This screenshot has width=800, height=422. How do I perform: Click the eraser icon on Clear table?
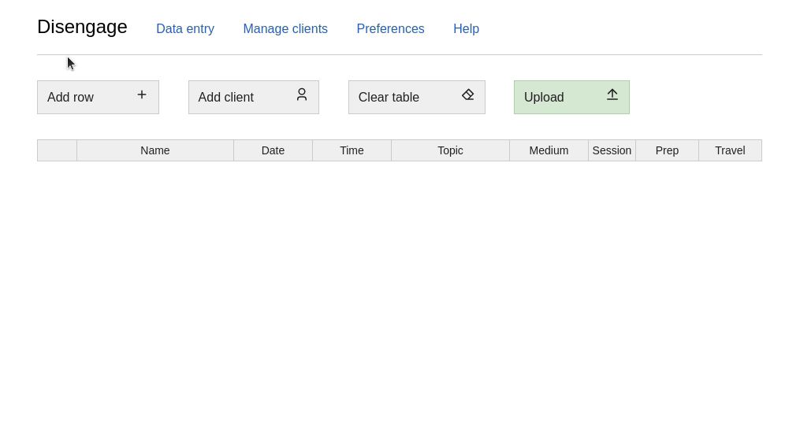point(468,94)
